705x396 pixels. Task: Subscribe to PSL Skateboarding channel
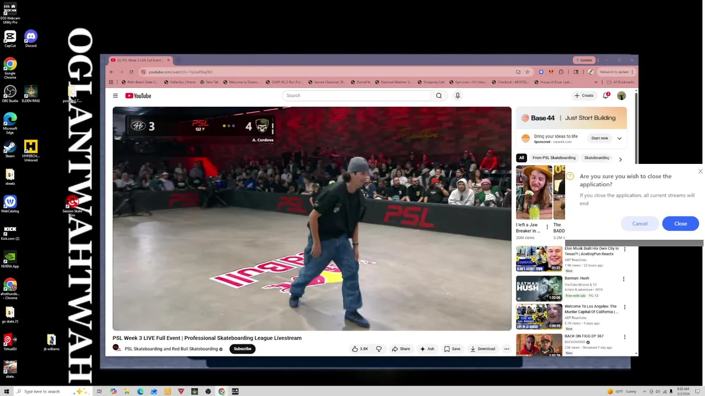point(242,349)
